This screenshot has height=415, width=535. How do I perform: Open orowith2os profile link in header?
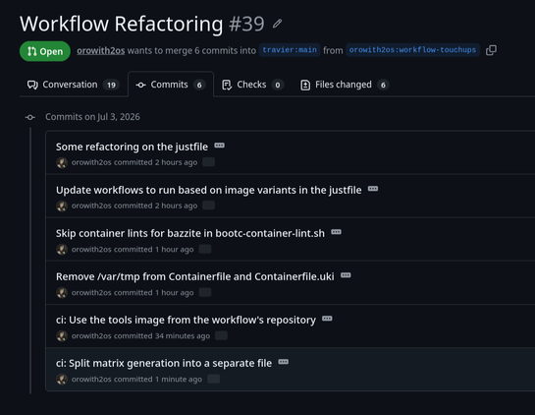coord(101,50)
